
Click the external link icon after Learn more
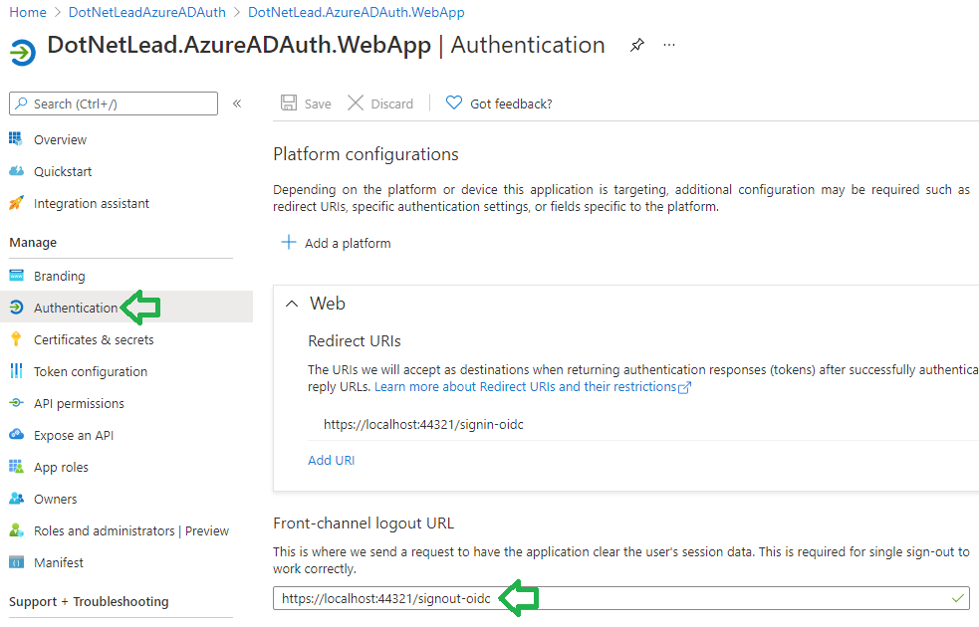(684, 387)
